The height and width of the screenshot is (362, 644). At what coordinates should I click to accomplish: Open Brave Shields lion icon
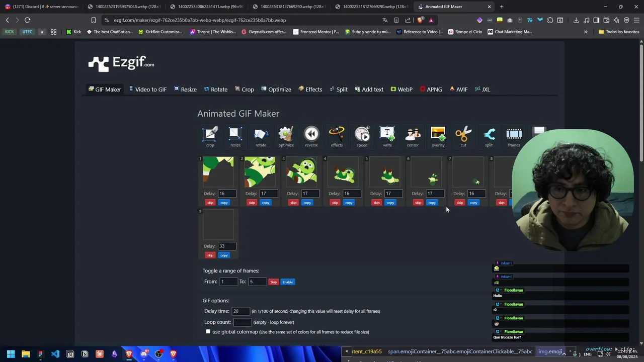click(x=420, y=20)
